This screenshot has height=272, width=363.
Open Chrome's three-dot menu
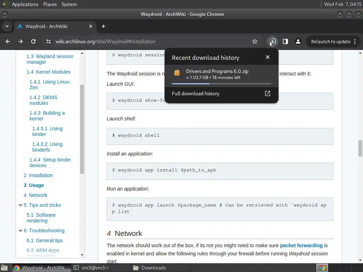[355, 41]
